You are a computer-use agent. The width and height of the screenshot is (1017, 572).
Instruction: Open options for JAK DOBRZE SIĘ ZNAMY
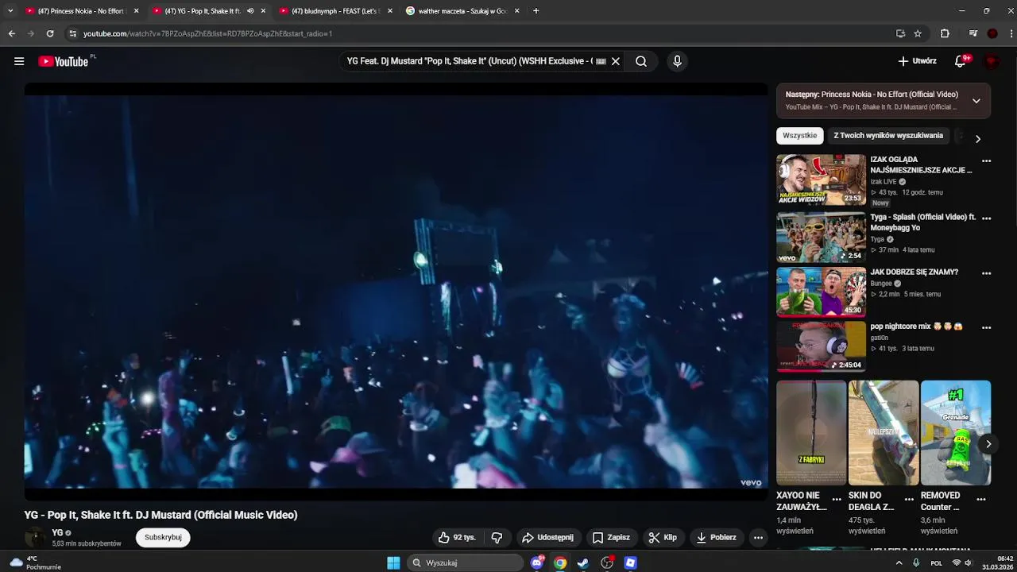tap(986, 273)
